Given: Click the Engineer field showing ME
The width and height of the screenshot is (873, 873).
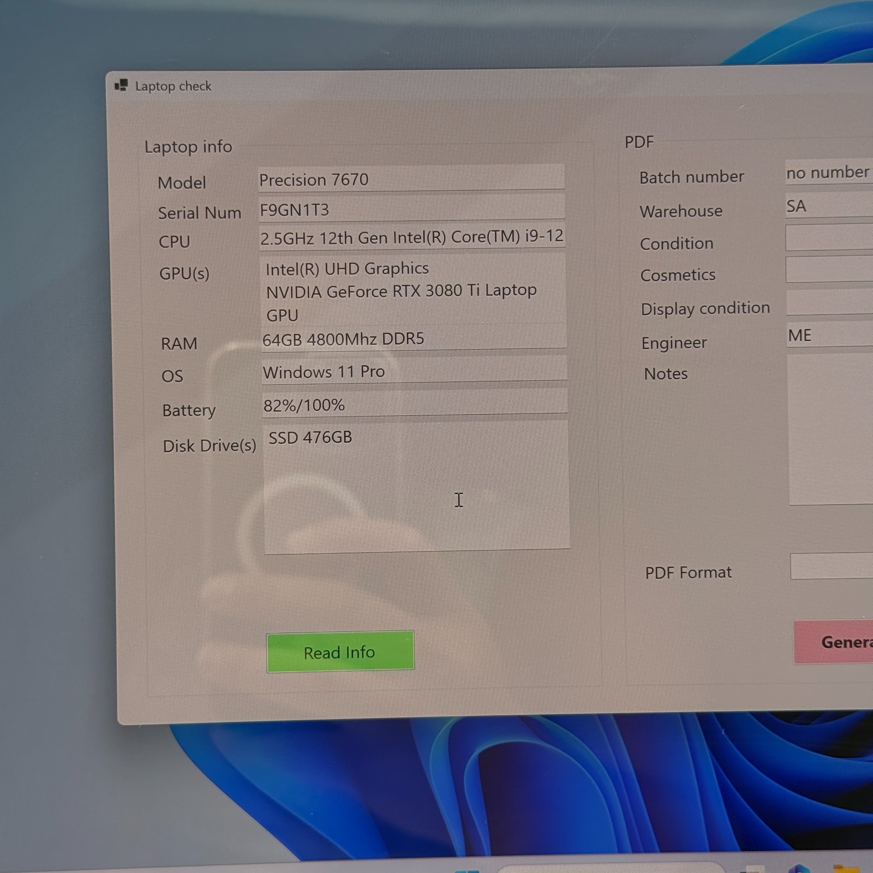Looking at the screenshot, I should click(x=830, y=334).
